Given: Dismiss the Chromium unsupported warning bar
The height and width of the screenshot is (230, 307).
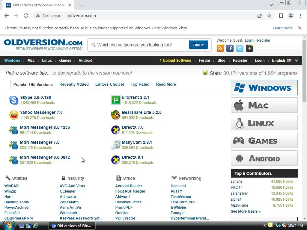Looking at the screenshot, I should click(x=300, y=28).
